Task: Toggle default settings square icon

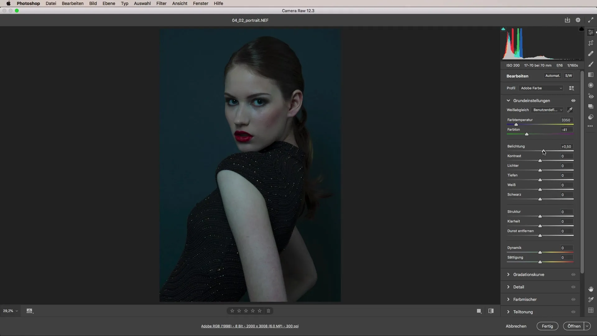Action: [x=479, y=311]
